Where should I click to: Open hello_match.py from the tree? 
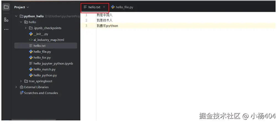point(44,69)
